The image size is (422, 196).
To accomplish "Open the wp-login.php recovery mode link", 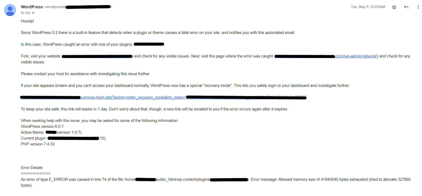I will click(132, 97).
